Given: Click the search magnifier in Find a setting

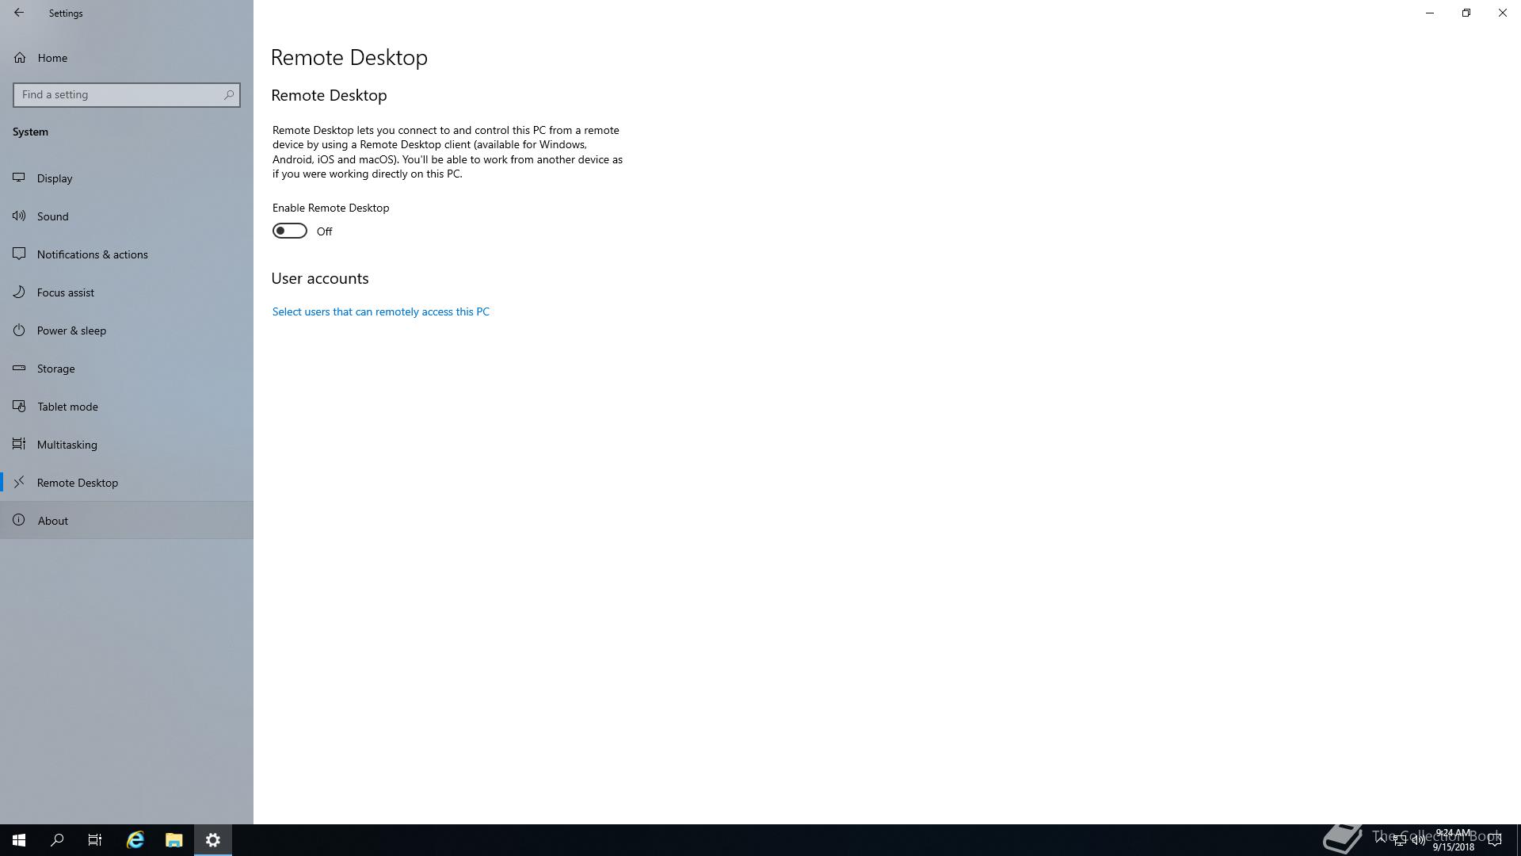Looking at the screenshot, I should [229, 94].
